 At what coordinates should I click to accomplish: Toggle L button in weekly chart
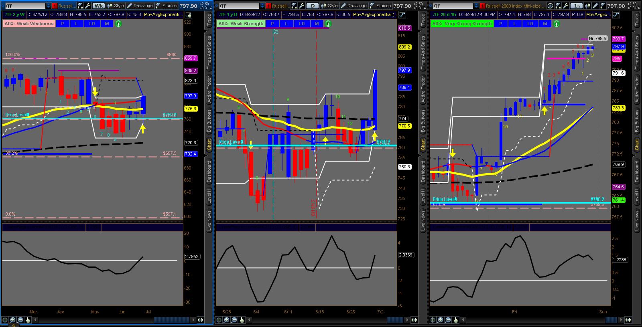[x=76, y=24]
